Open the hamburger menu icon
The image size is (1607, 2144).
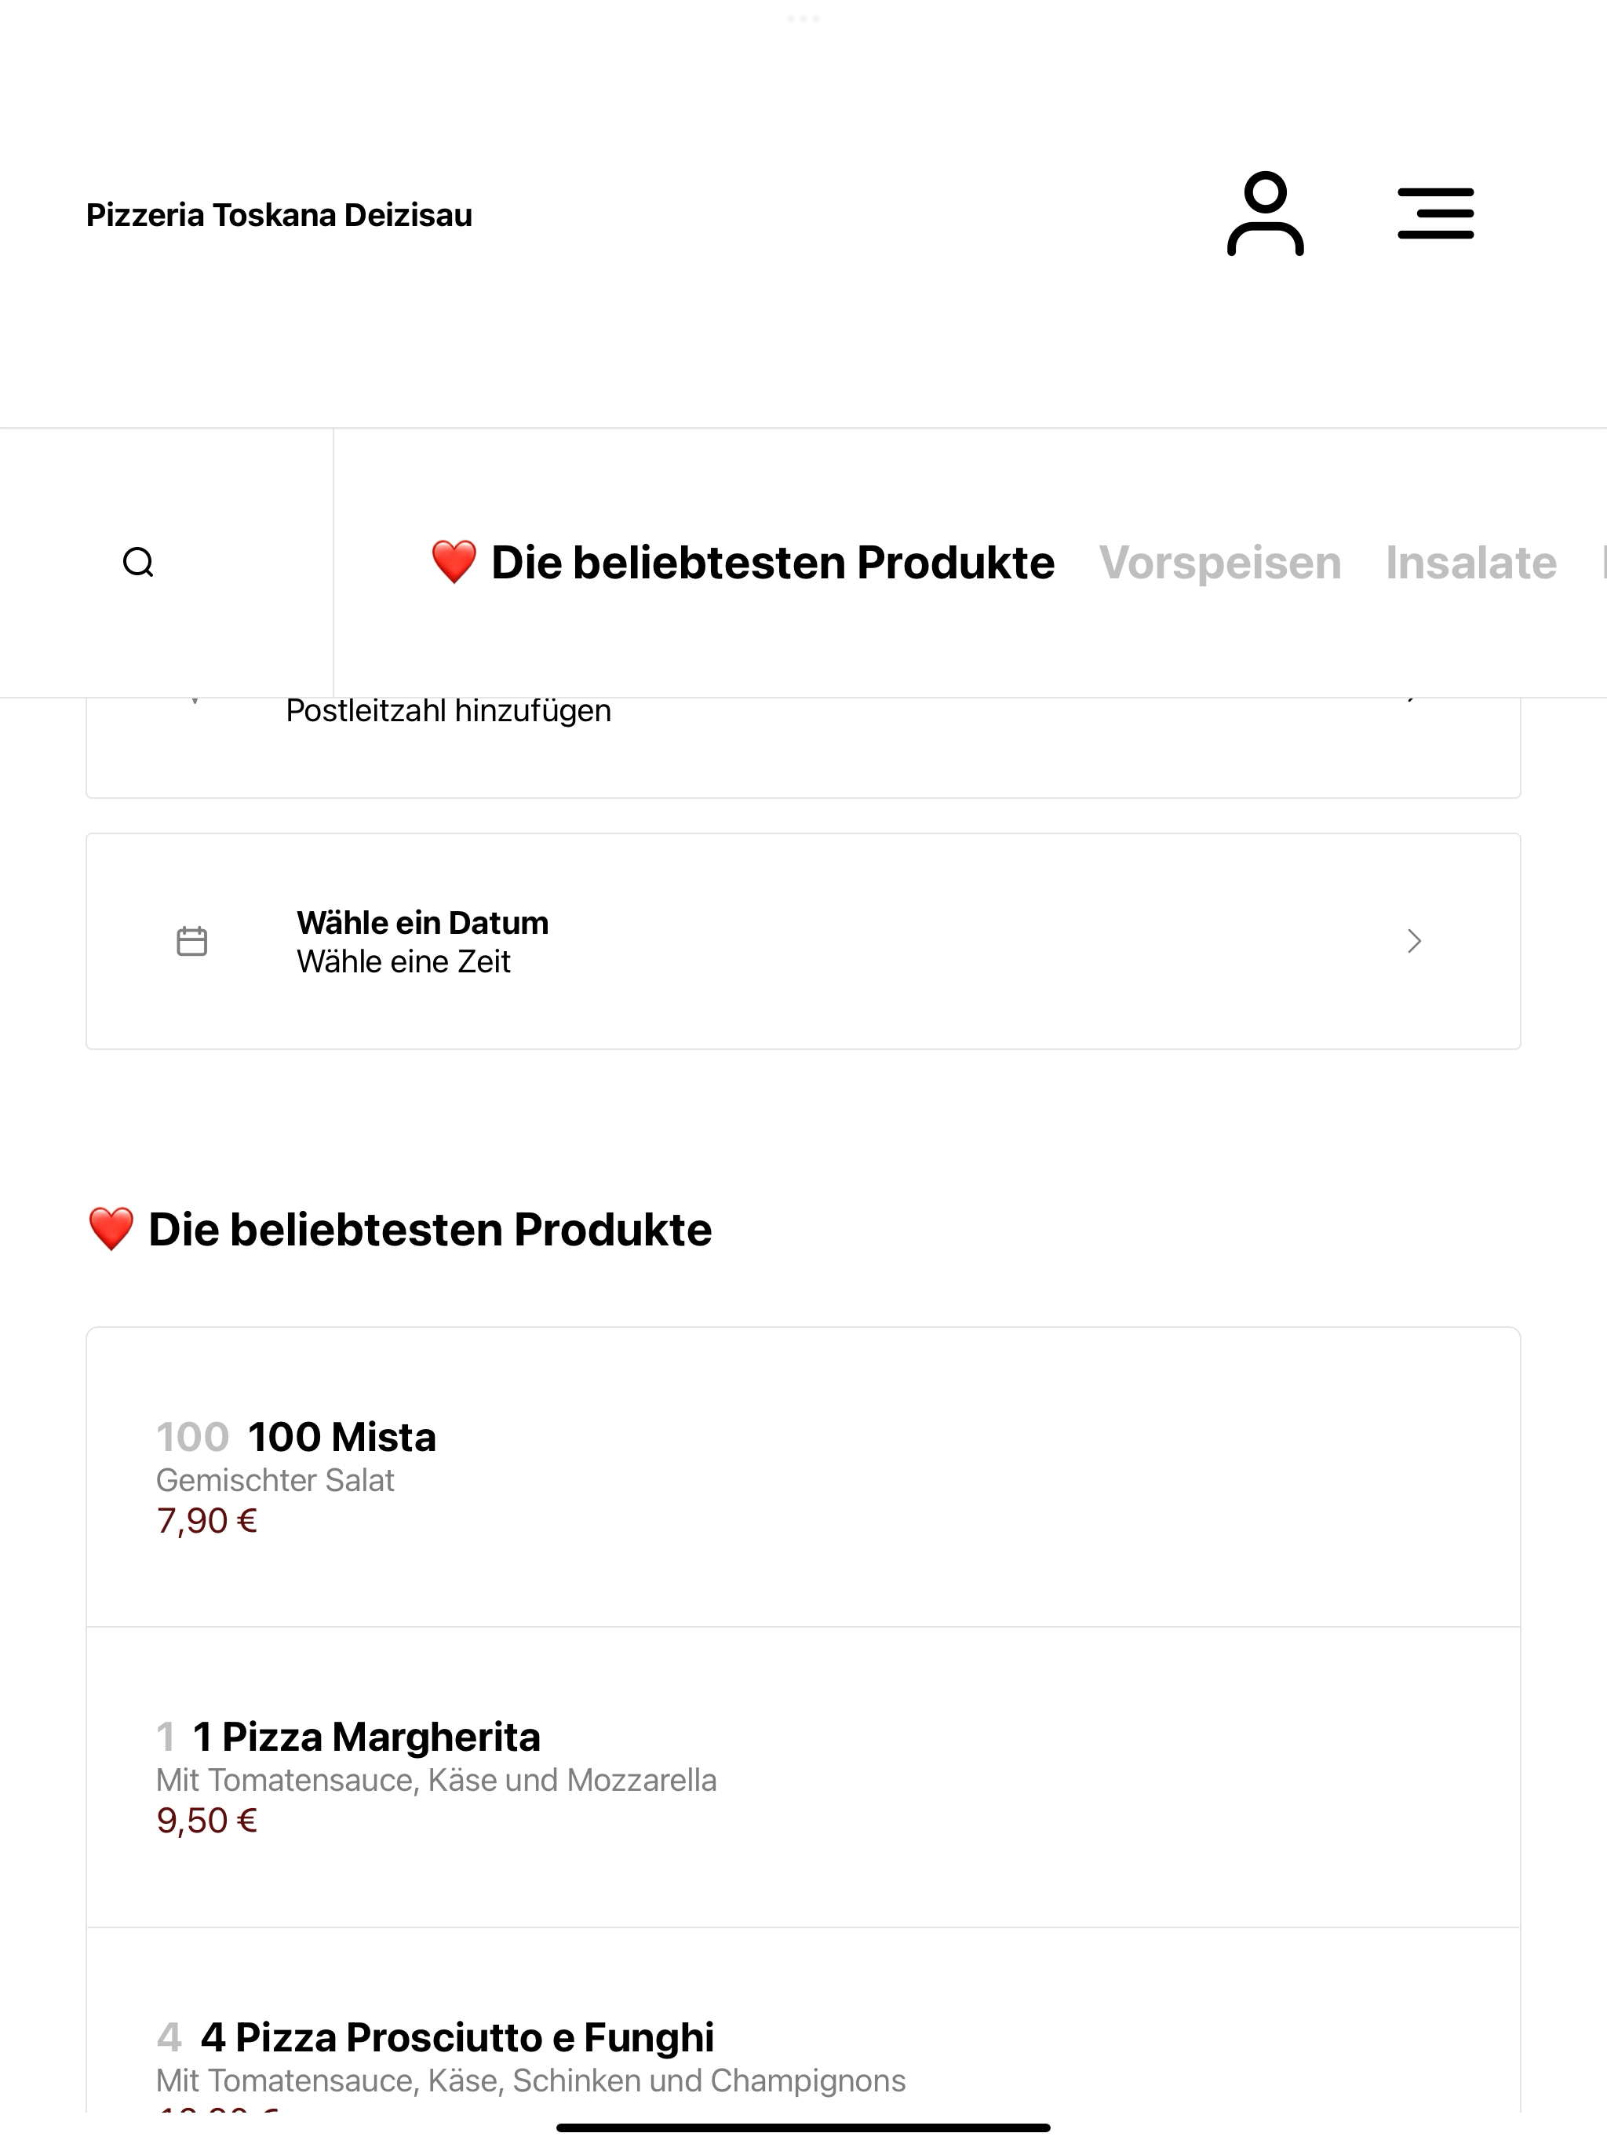[x=1435, y=213]
